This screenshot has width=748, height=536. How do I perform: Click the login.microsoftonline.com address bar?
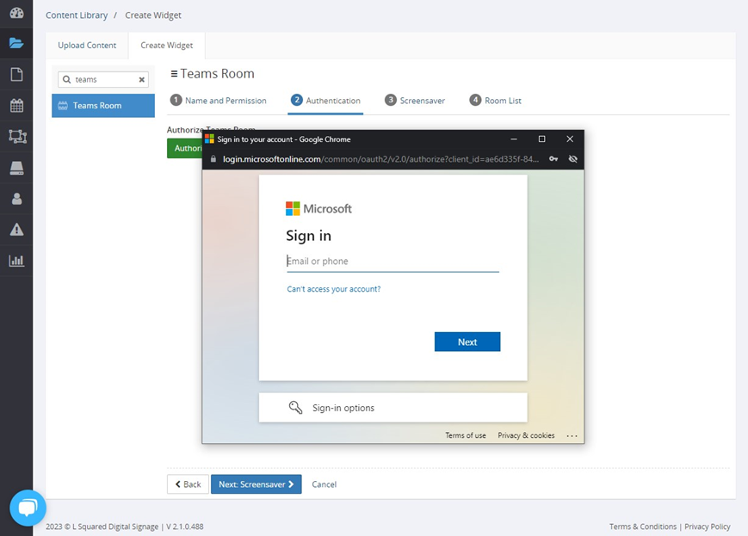[380, 159]
